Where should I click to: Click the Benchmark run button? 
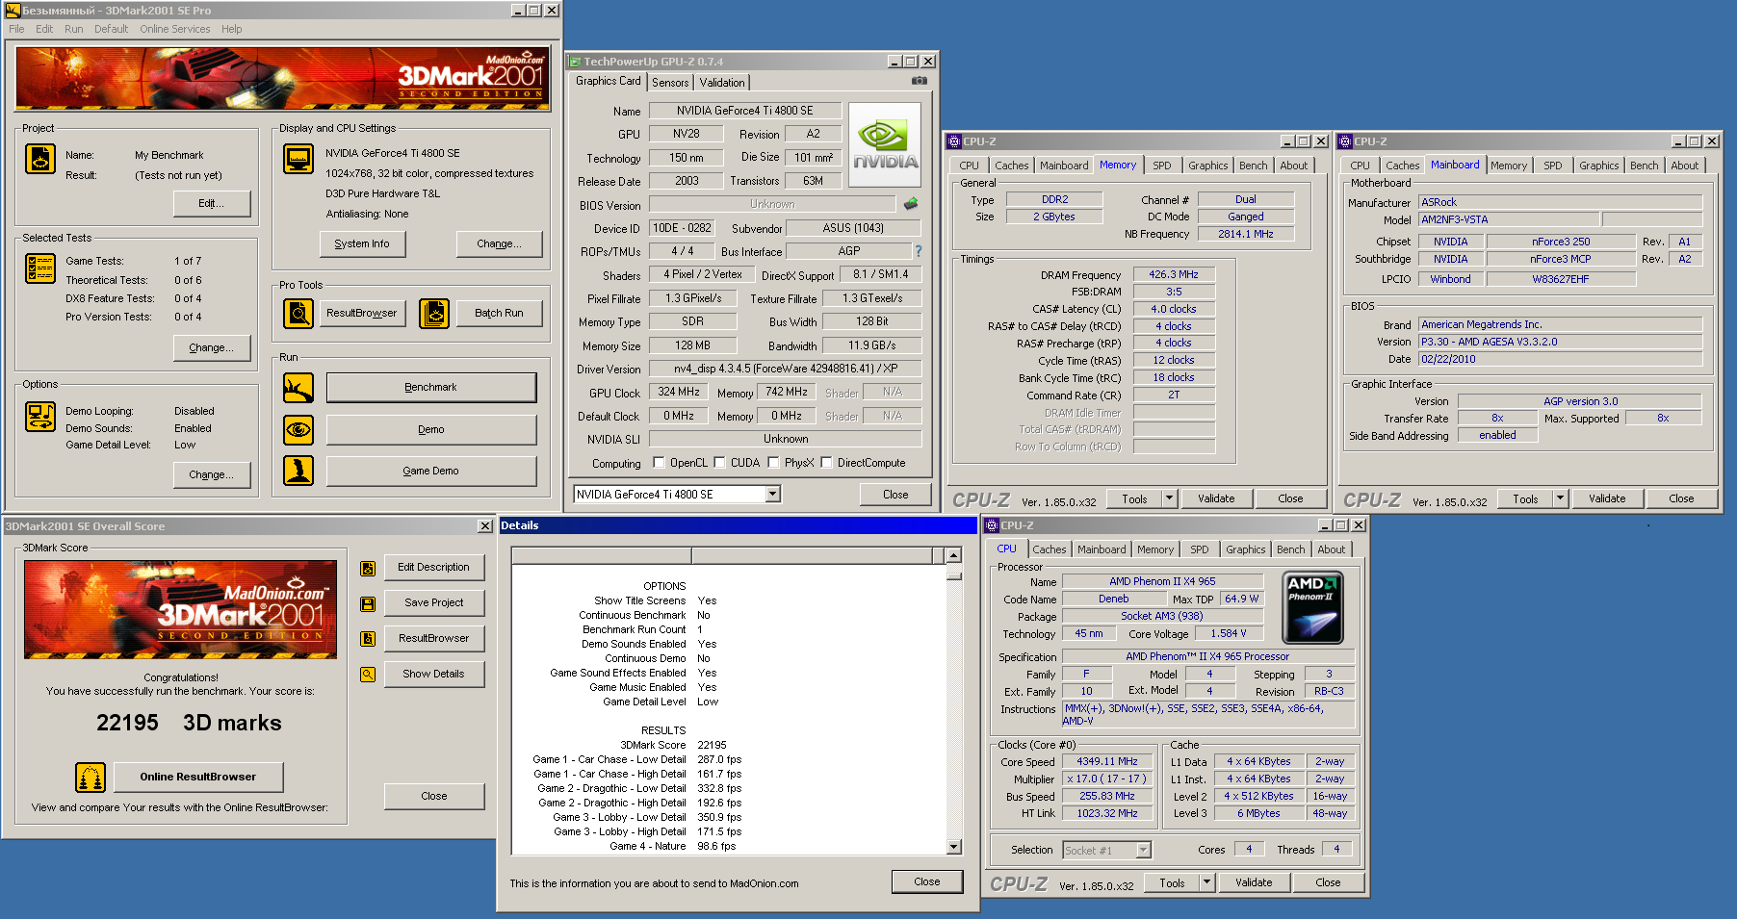pos(430,387)
